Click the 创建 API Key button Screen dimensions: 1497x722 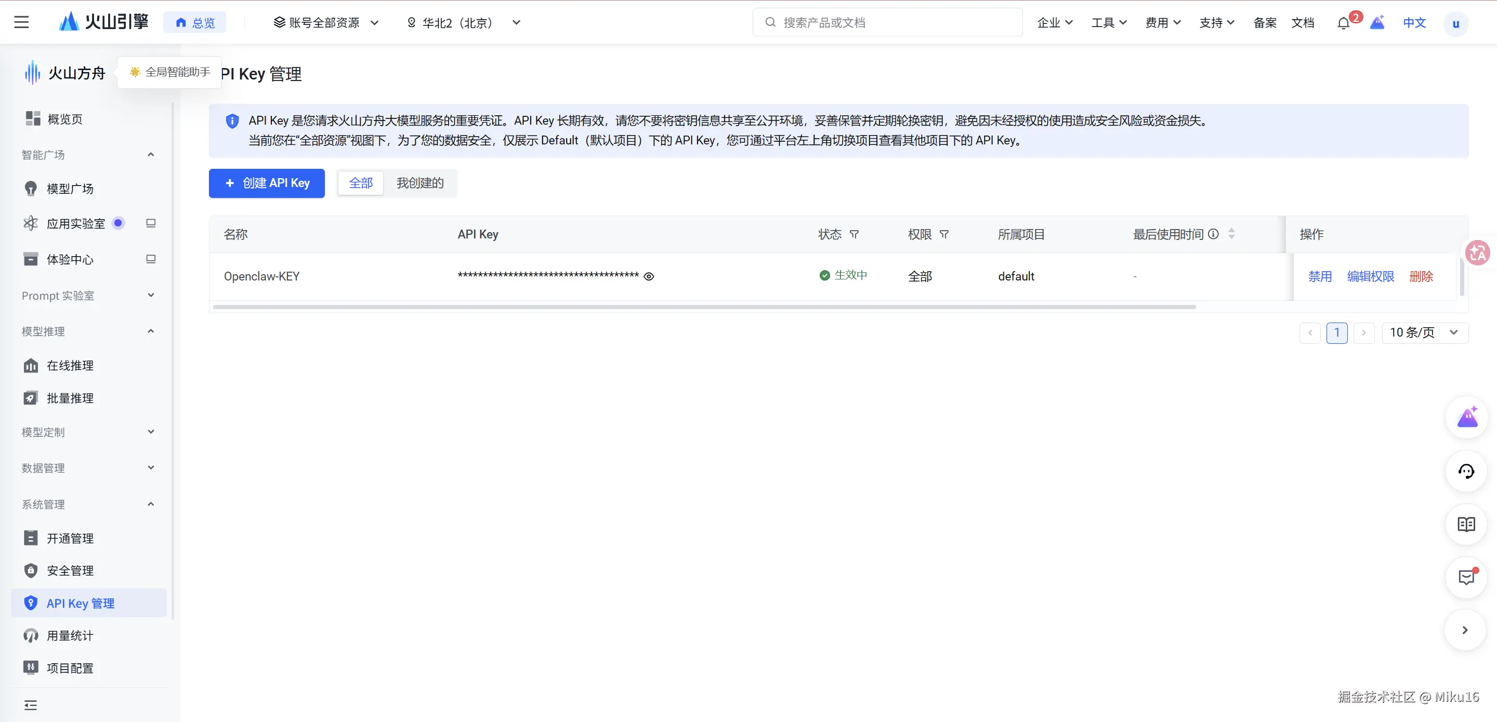point(267,183)
